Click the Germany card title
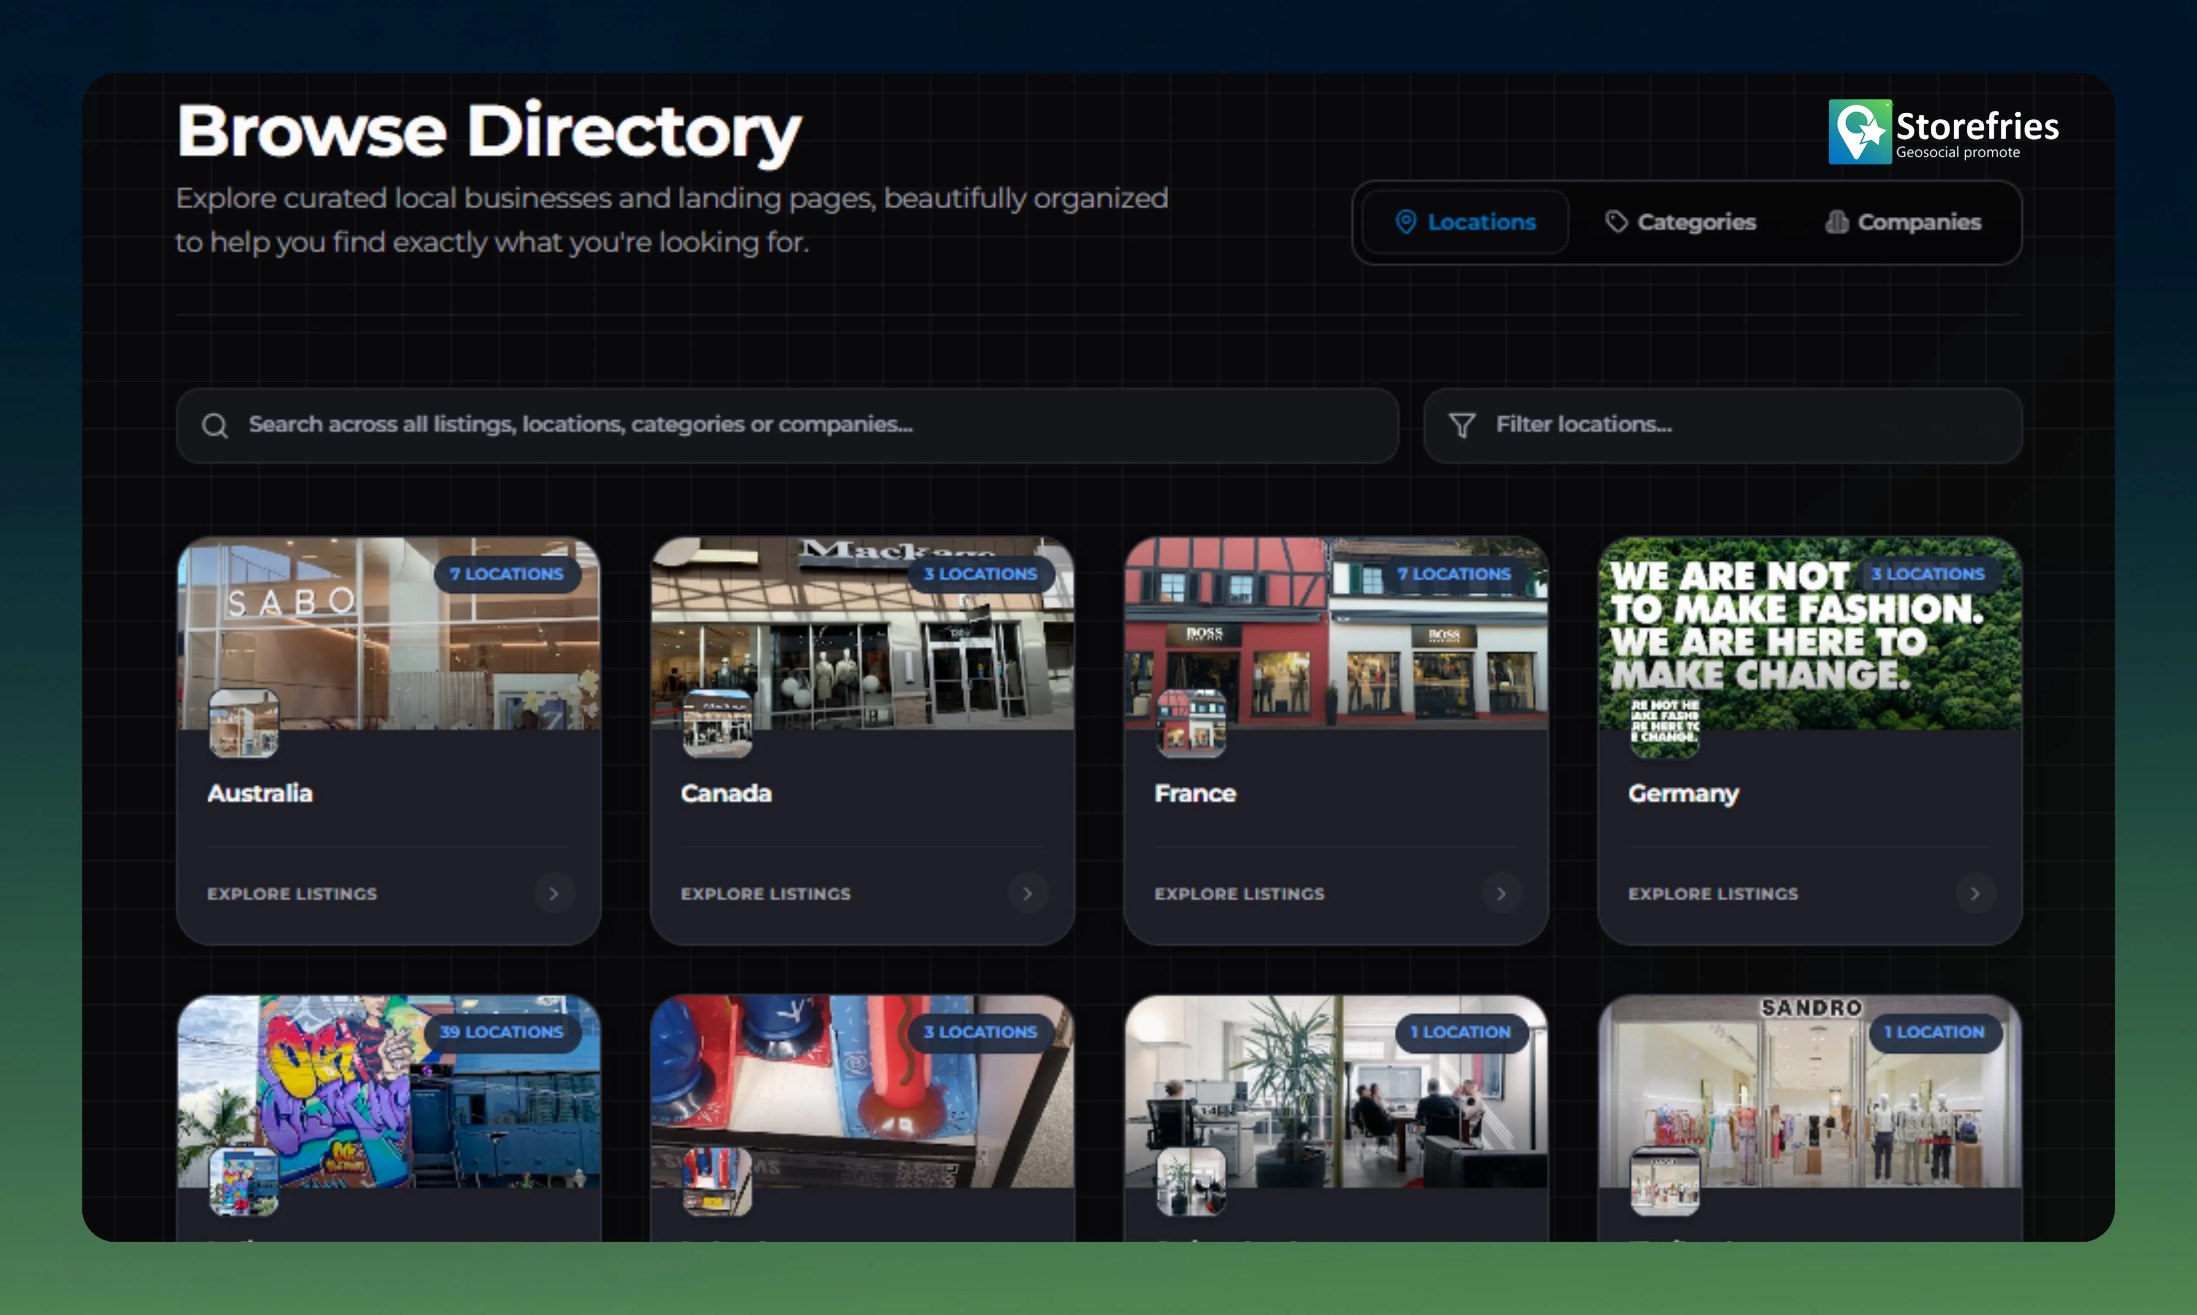The image size is (2197, 1315). pos(1684,794)
